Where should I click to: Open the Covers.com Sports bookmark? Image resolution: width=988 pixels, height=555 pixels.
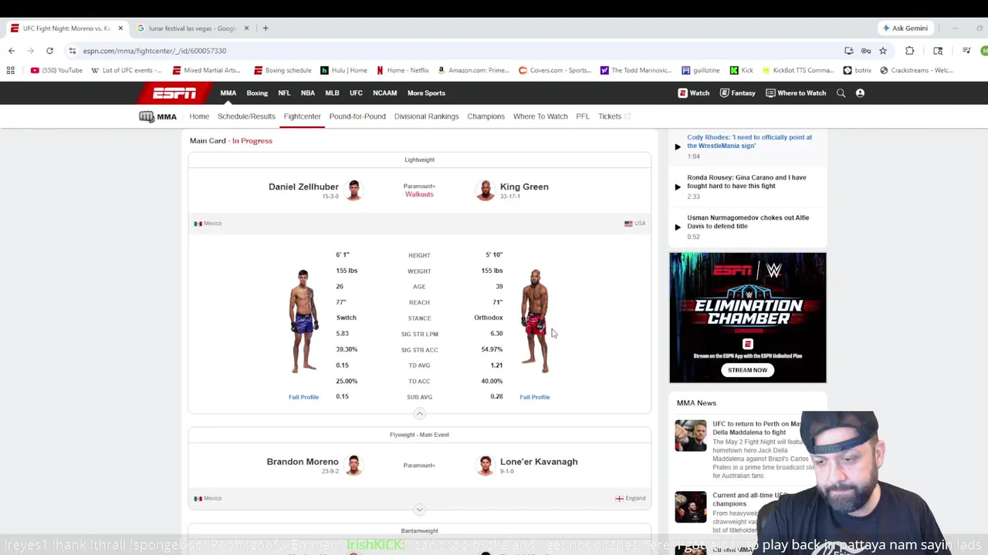(x=555, y=70)
